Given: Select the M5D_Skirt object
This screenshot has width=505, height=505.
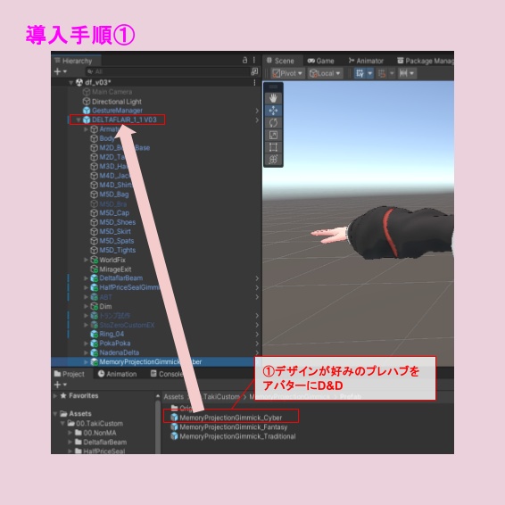Looking at the screenshot, I should click(x=115, y=232).
